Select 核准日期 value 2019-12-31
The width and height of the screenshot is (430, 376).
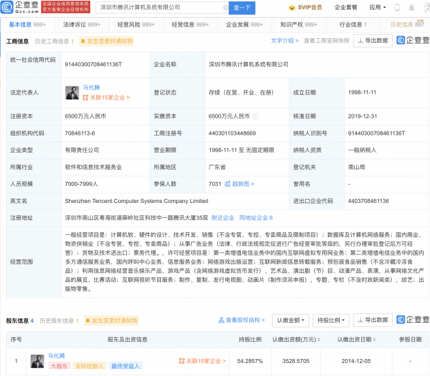(x=362, y=116)
